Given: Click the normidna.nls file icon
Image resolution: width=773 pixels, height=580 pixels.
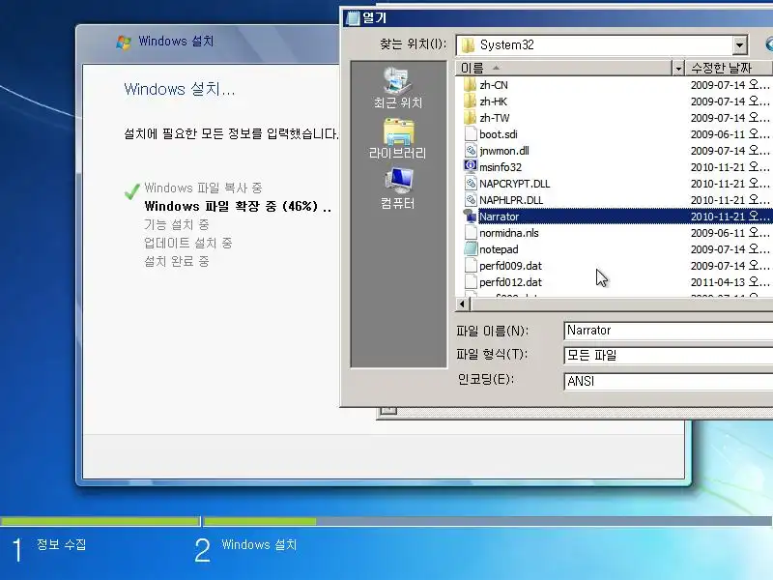Looking at the screenshot, I should click(x=471, y=233).
